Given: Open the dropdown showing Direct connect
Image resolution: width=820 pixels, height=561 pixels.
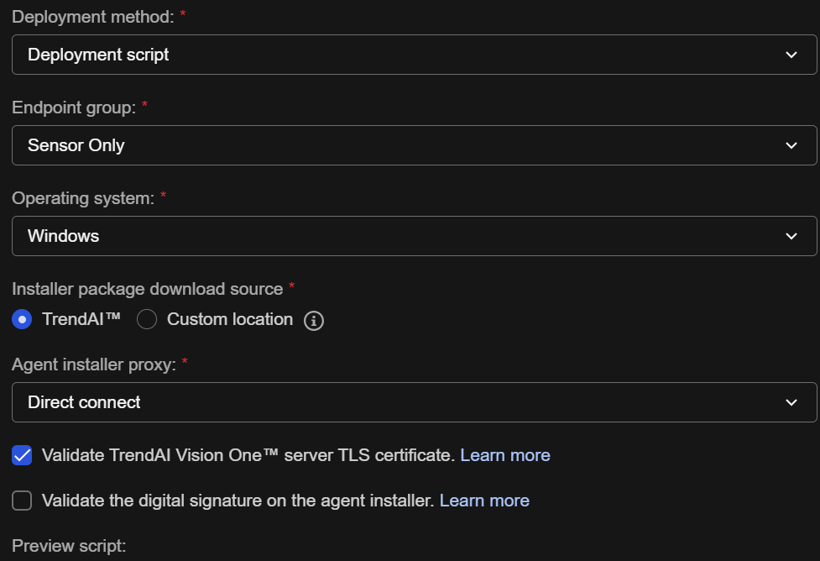Looking at the screenshot, I should pyautogui.click(x=403, y=402).
